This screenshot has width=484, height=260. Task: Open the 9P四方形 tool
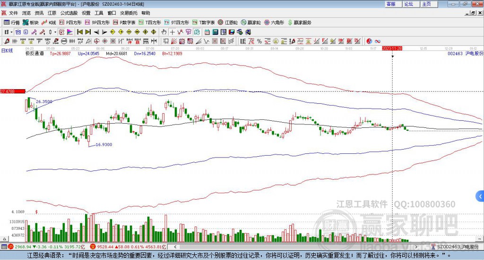click(97, 23)
